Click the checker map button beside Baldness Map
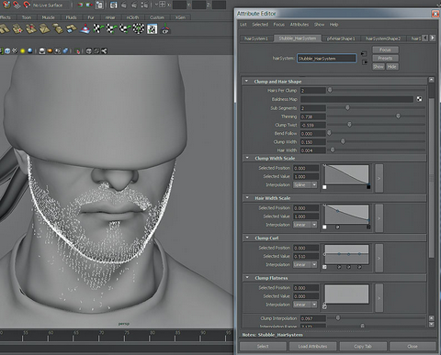Screen dimensions: 441x355 (x=419, y=99)
